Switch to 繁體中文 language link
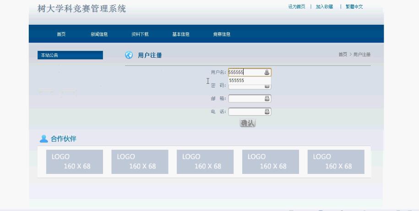 point(354,7)
